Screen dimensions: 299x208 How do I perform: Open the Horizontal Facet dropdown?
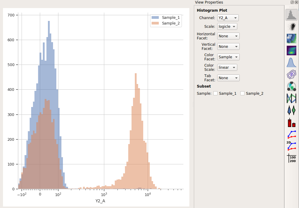click(x=228, y=36)
